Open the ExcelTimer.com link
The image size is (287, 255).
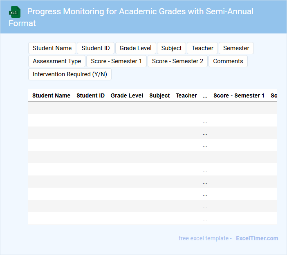[257, 238]
